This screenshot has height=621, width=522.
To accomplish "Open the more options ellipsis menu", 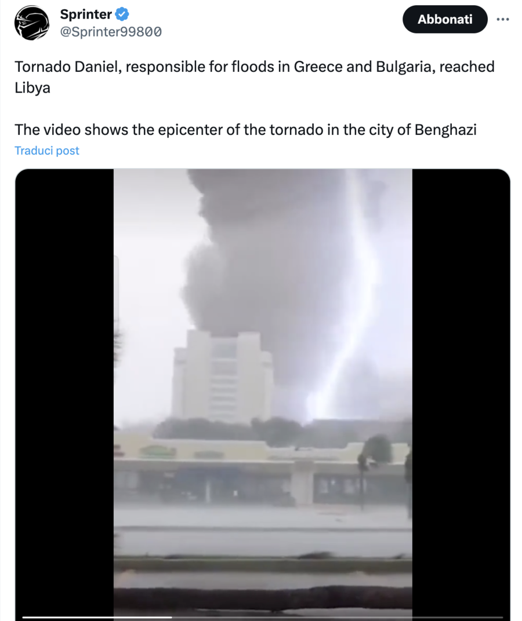I will [x=503, y=19].
